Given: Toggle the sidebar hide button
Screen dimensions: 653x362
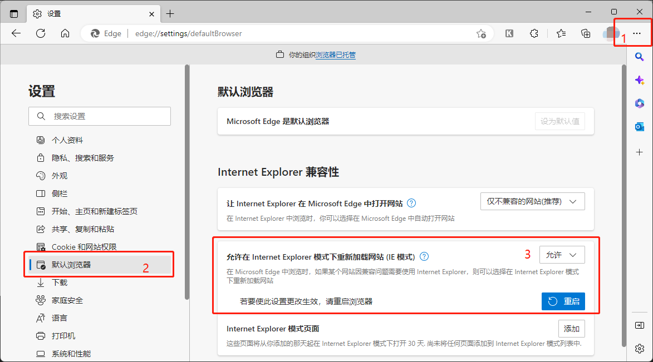Looking at the screenshot, I should pyautogui.click(x=640, y=325).
